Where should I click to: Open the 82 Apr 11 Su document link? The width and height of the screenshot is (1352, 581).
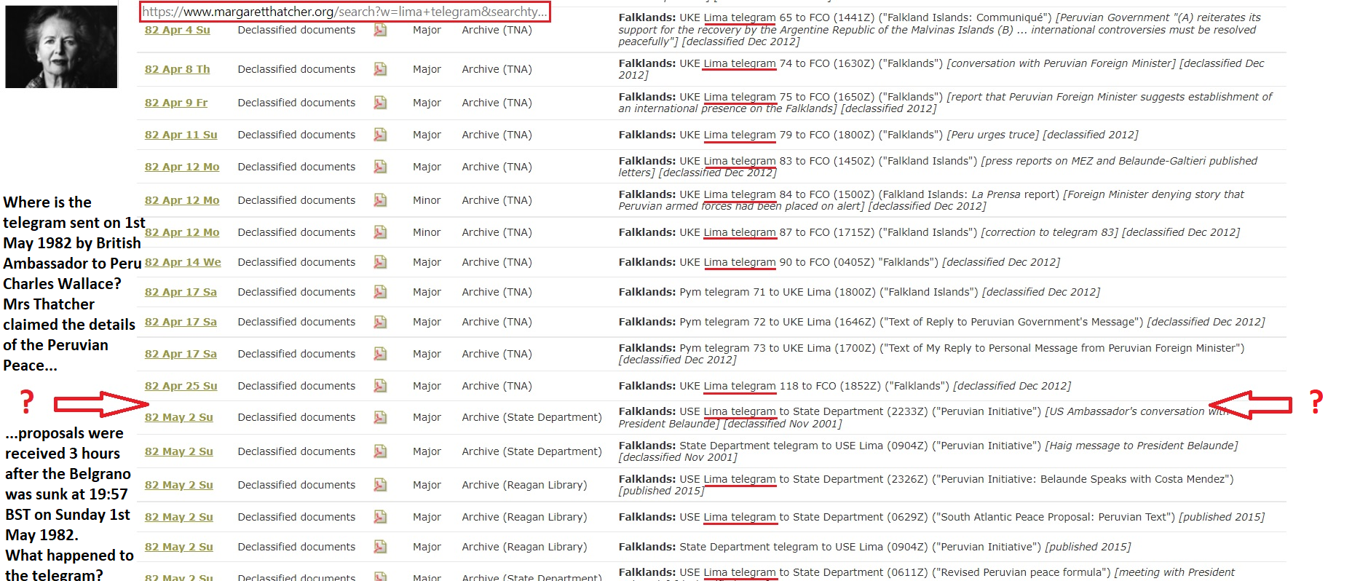click(181, 135)
